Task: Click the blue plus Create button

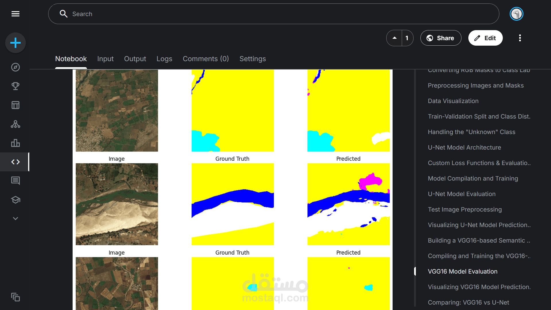Action: pos(15,43)
